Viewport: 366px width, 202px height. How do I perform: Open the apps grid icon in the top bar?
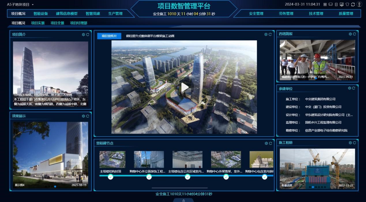(325, 4)
